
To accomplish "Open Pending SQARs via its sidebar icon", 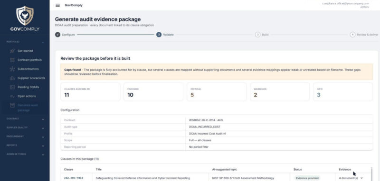I will point(12,87).
